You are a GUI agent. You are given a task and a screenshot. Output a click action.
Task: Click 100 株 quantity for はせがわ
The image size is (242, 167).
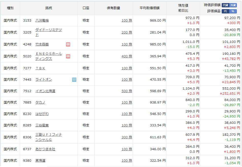coord(127,114)
